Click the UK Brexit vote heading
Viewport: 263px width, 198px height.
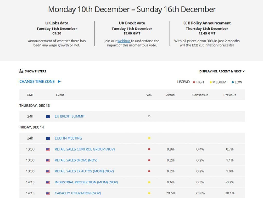coord(132,23)
